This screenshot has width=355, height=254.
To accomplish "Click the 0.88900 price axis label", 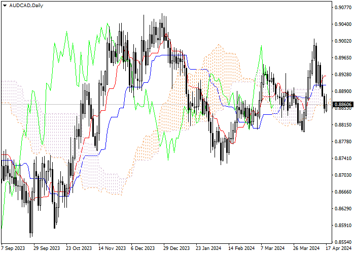I will [x=343, y=91].
